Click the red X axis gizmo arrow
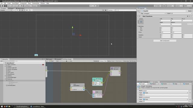 81,35
